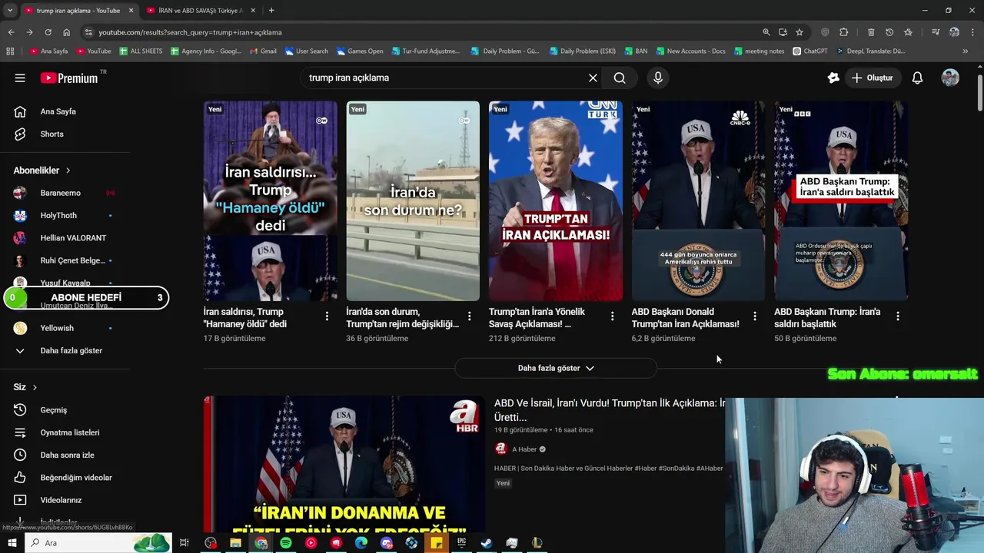Open the browser extensions puzzle icon
The width and height of the screenshot is (984, 553).
click(843, 32)
